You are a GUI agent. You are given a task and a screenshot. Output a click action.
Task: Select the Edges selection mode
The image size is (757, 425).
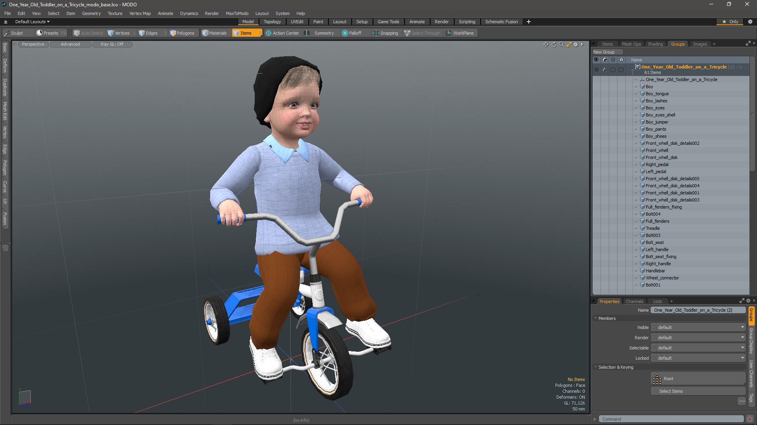click(148, 33)
